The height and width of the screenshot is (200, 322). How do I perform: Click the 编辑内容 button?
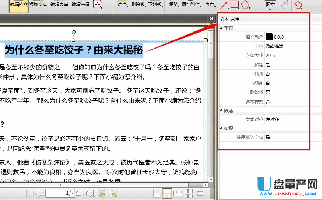(19, 4)
